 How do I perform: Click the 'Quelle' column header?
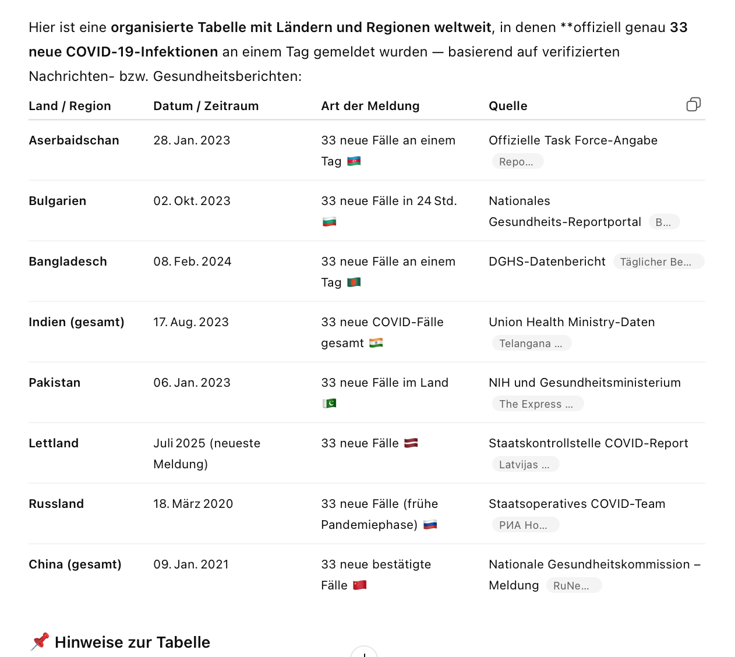[x=508, y=106]
